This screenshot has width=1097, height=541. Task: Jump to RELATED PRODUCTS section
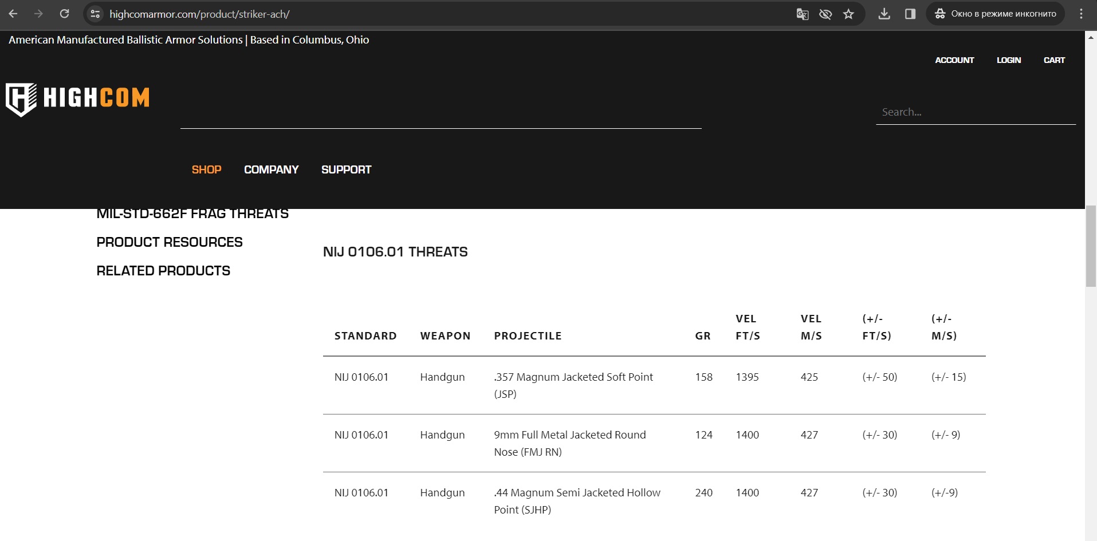[163, 271]
